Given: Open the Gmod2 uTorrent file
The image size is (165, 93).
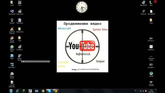Looking at the screenshot, I should coord(151,74).
